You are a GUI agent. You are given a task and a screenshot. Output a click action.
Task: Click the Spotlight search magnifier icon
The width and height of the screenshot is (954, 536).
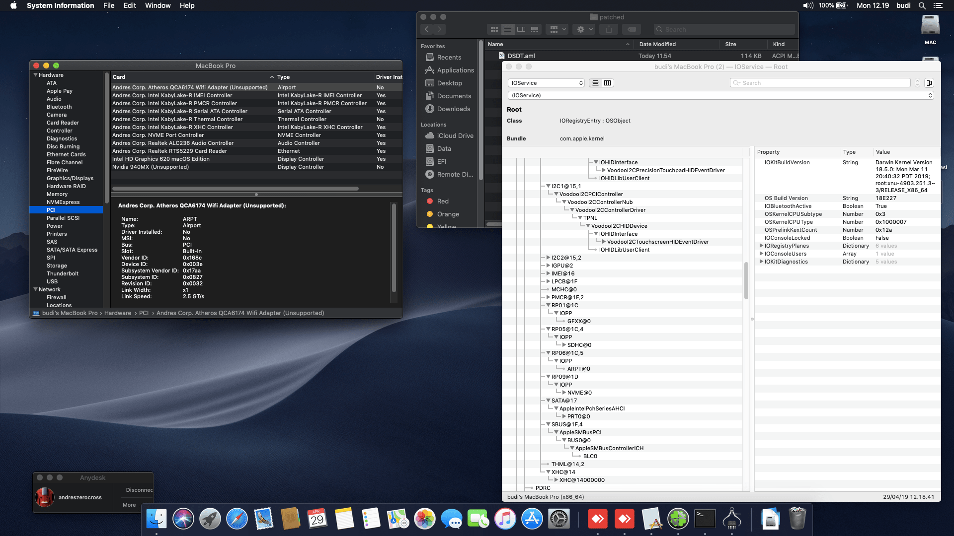(922, 5)
